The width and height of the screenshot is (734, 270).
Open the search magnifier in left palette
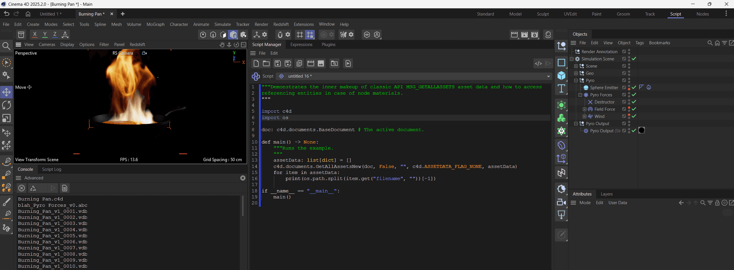point(6,46)
